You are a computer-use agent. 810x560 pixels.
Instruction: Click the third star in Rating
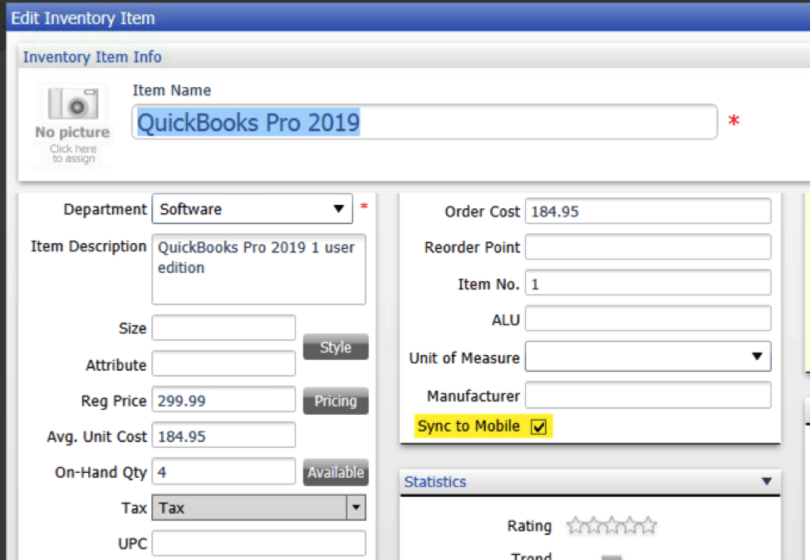coord(611,525)
